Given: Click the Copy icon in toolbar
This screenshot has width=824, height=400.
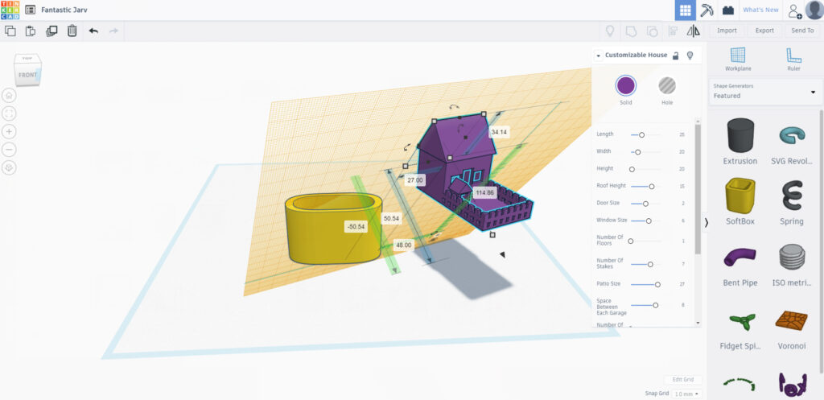Looking at the screenshot, I should [10, 31].
